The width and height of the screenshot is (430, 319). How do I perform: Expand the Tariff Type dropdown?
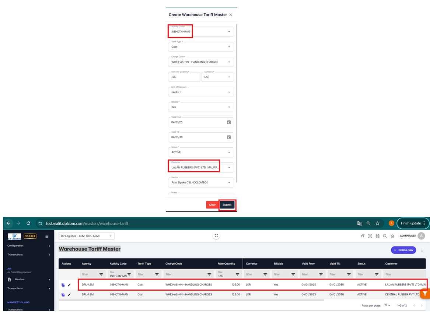click(x=201, y=47)
